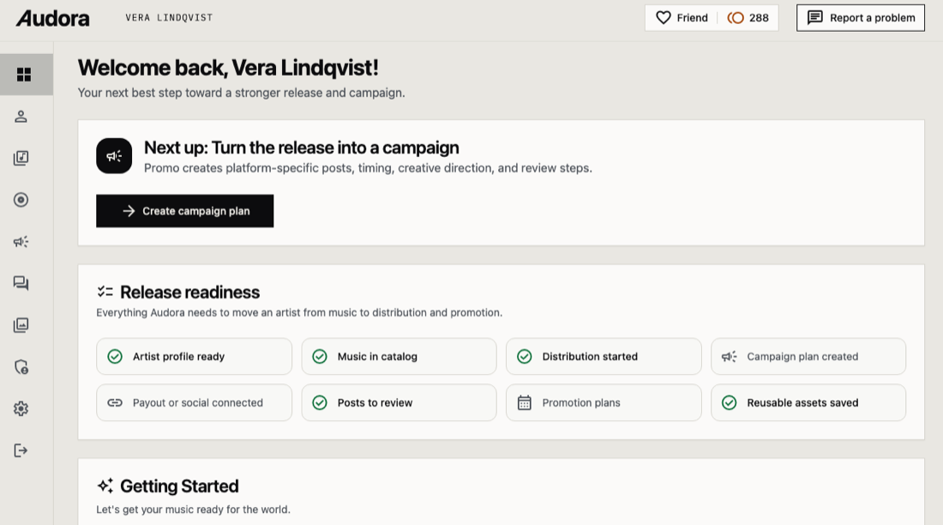Open the chat bubbles icon in sidebar

(x=21, y=283)
